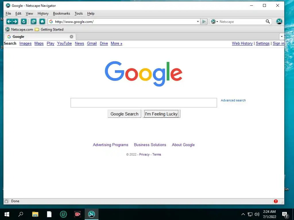The height and width of the screenshot is (220, 294).
Task: Click the Google favicon in the address bar
Action: (x=51, y=21)
